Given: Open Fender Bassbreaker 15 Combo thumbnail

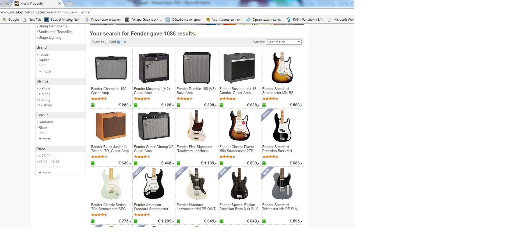Looking at the screenshot, I should (x=239, y=68).
